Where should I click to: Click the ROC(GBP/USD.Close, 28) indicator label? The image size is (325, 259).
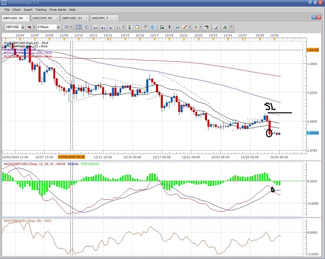(x=28, y=221)
